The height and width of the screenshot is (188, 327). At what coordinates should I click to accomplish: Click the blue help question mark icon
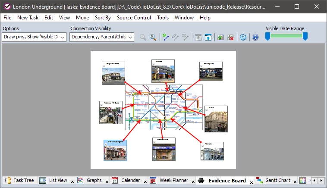255,38
